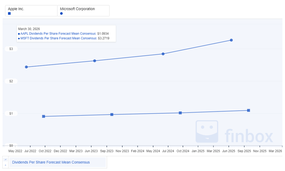Click AAPL Dividends Per Share tooltip link
This screenshot has height=171, width=285.
click(58, 34)
